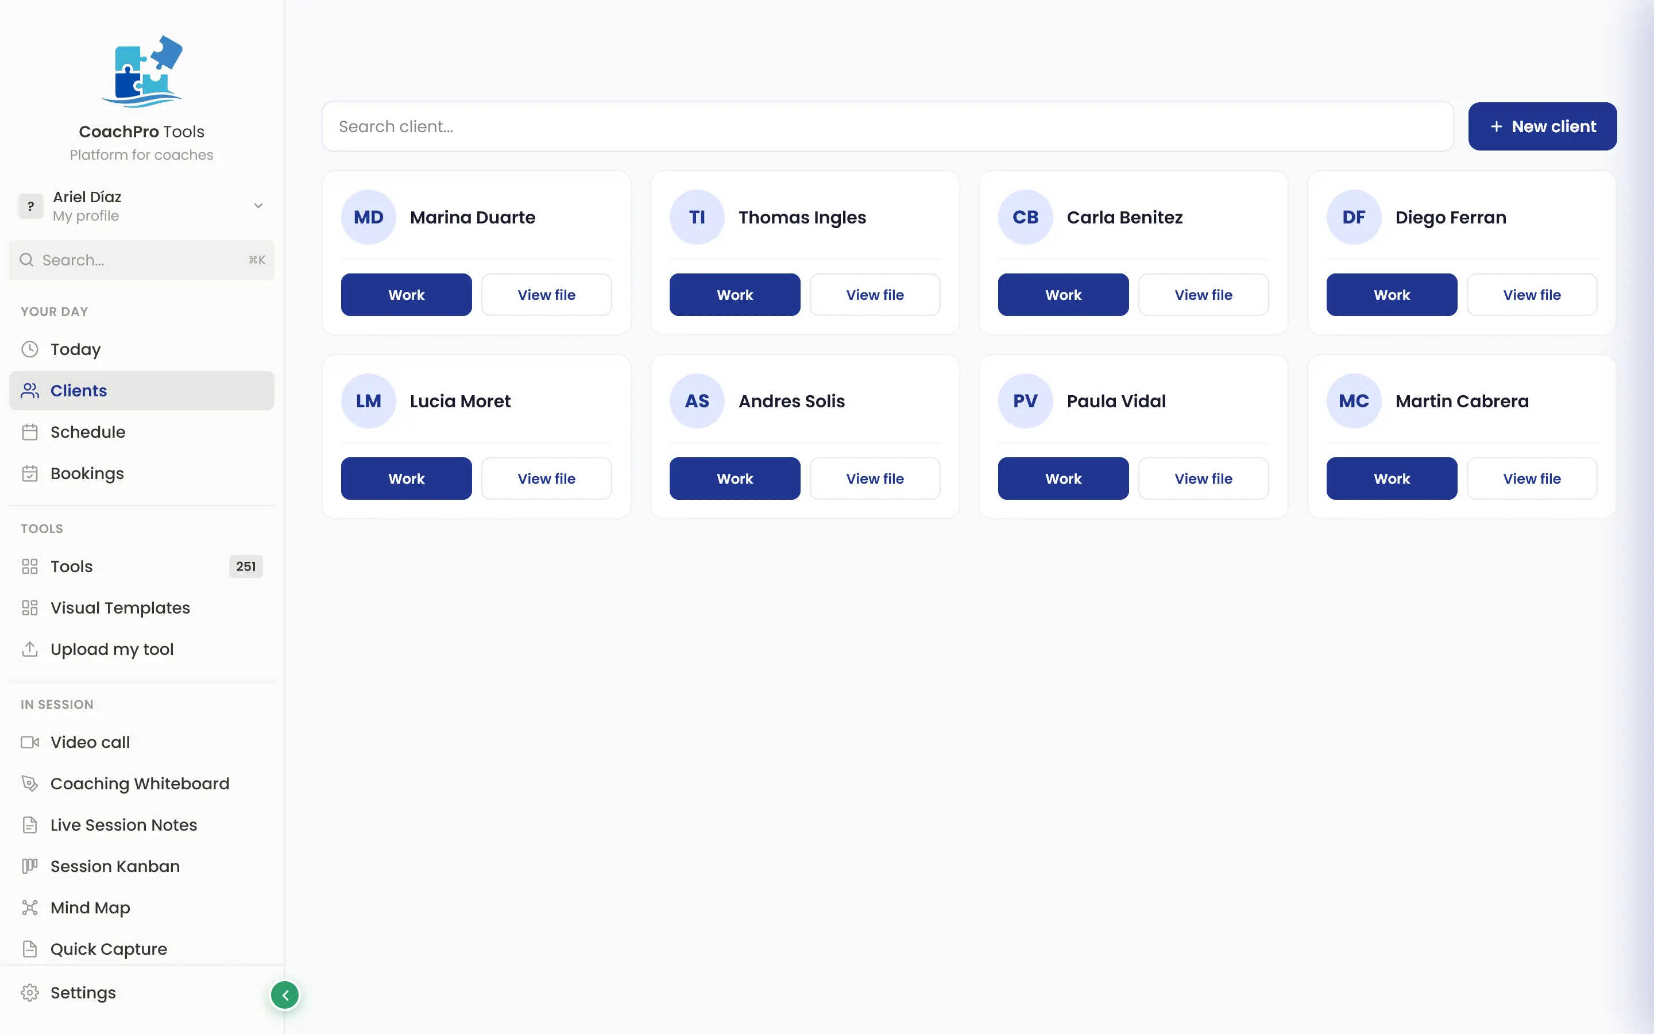Click Work for Andres Solis
Image resolution: width=1654 pixels, height=1034 pixels.
point(735,479)
